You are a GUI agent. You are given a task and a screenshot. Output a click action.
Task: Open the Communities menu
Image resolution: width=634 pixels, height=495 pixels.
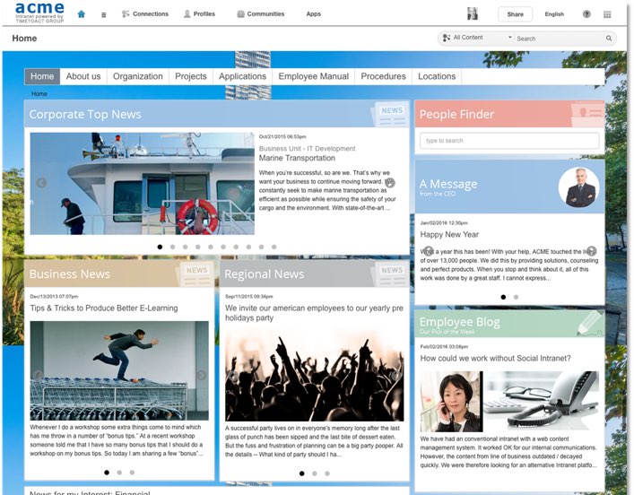(x=261, y=14)
